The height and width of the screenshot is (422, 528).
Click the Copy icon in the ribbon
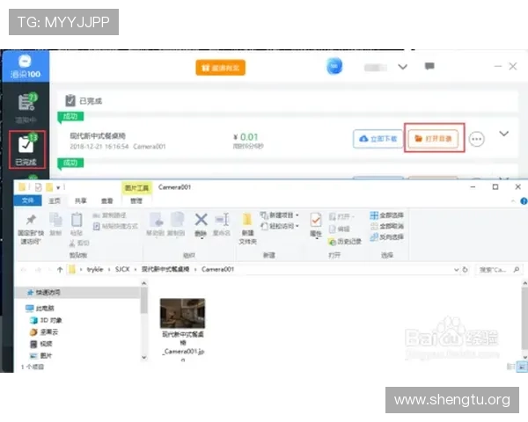pos(55,220)
